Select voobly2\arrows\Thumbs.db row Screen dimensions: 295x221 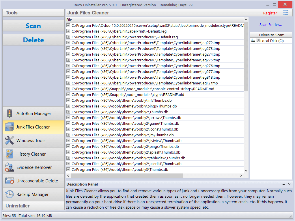[155, 118]
